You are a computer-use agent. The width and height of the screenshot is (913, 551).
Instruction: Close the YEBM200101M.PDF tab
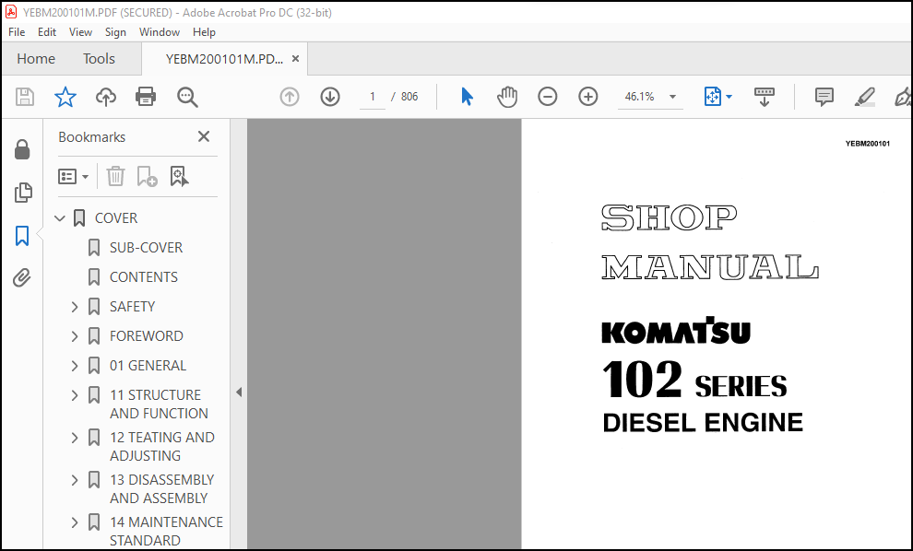click(295, 59)
